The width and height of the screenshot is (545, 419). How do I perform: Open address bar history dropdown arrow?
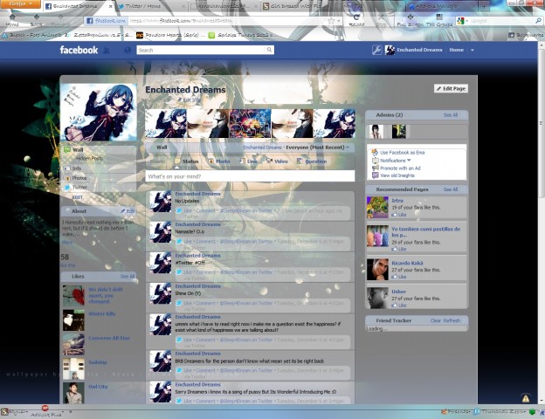[x=339, y=21]
